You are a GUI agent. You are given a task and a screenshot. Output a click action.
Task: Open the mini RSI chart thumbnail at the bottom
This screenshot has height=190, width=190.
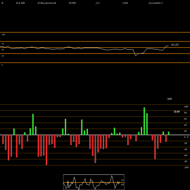94,182
